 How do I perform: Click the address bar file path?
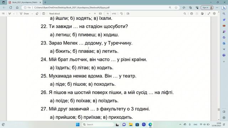(x=72, y=7)
